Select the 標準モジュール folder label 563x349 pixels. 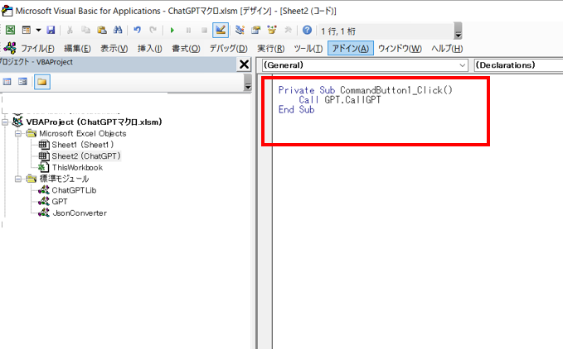tap(64, 179)
